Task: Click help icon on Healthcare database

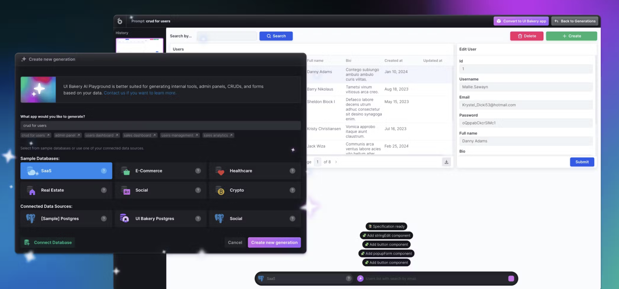Action: tap(292, 171)
